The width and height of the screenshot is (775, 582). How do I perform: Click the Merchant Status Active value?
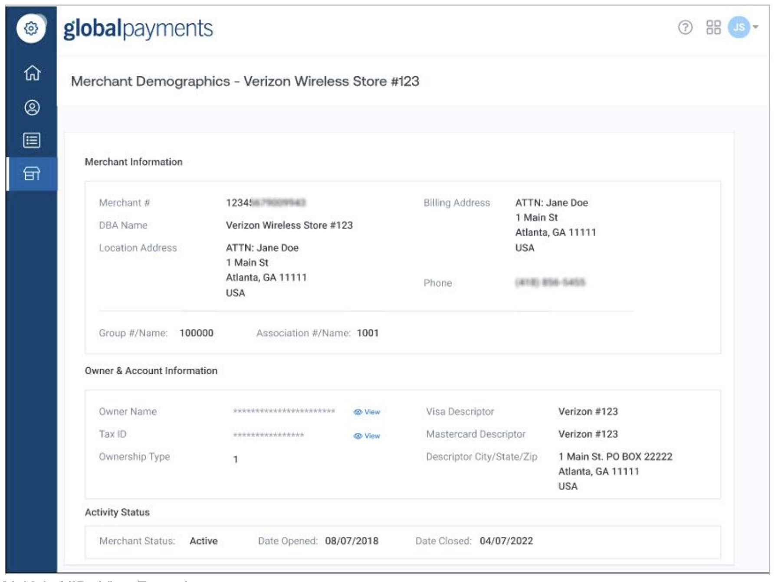(x=204, y=541)
